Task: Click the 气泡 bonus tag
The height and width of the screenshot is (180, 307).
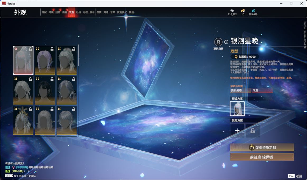Action: point(262,90)
